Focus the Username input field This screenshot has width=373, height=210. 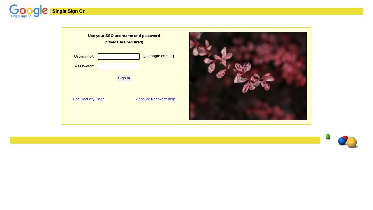point(119,56)
